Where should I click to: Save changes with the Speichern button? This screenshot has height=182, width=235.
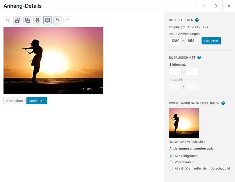coord(37,101)
